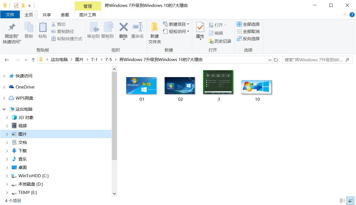Open the 图片工具 (Picture Tools) tab
The height and width of the screenshot is (205, 356).
tap(88, 15)
